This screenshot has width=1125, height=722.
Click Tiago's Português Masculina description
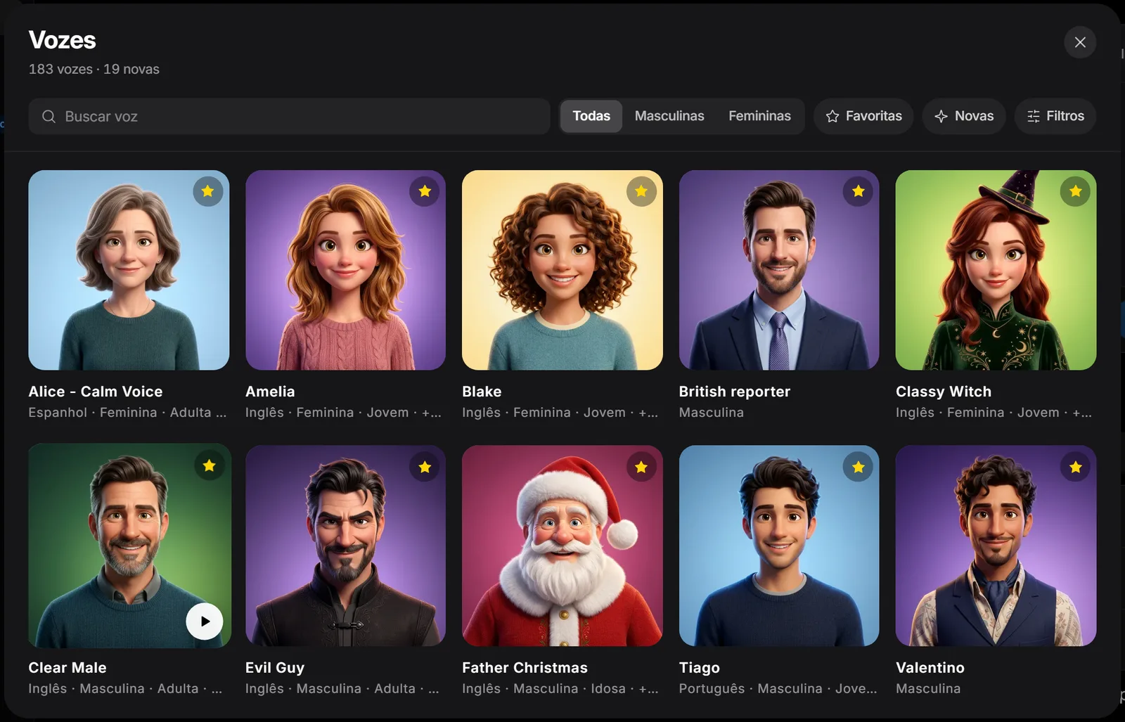pos(778,689)
